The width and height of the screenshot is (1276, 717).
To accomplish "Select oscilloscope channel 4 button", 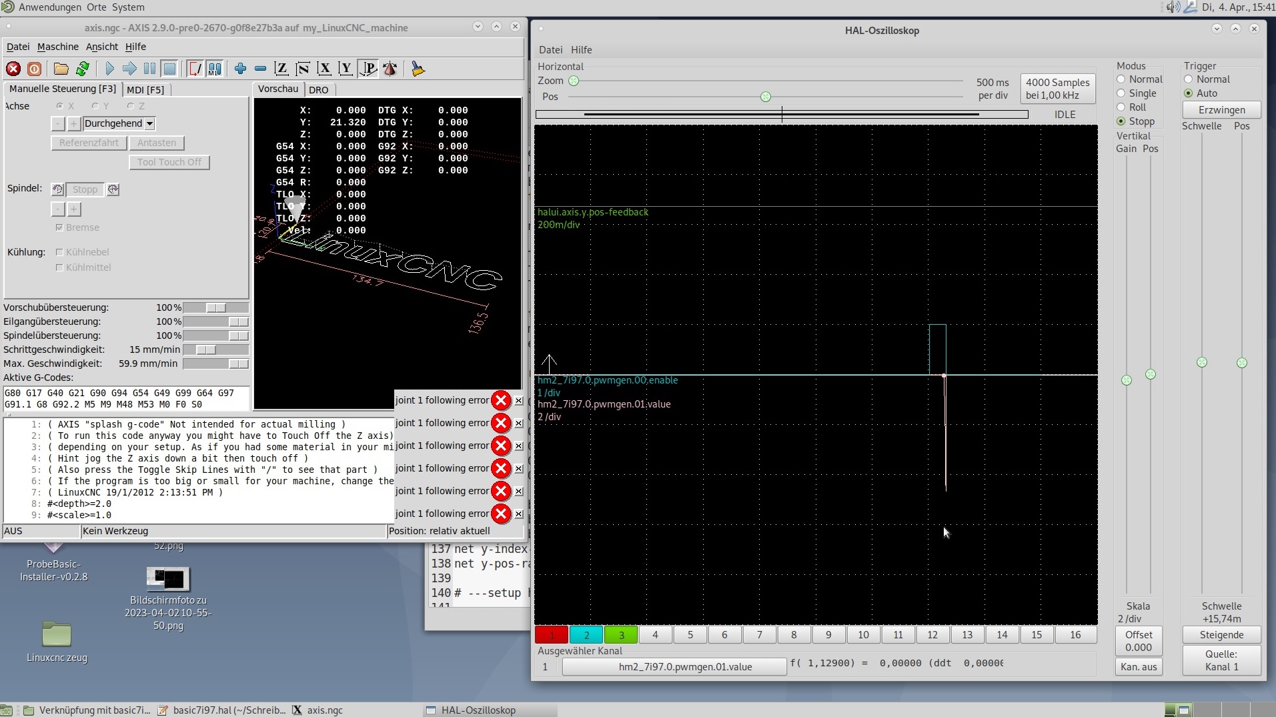I will click(656, 635).
